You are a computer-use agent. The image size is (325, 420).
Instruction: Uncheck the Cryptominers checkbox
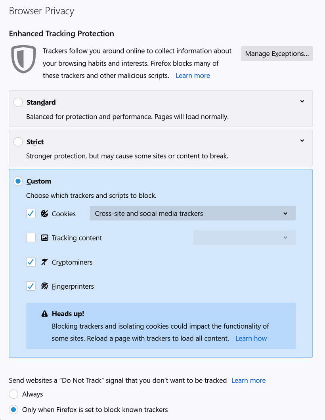31,262
